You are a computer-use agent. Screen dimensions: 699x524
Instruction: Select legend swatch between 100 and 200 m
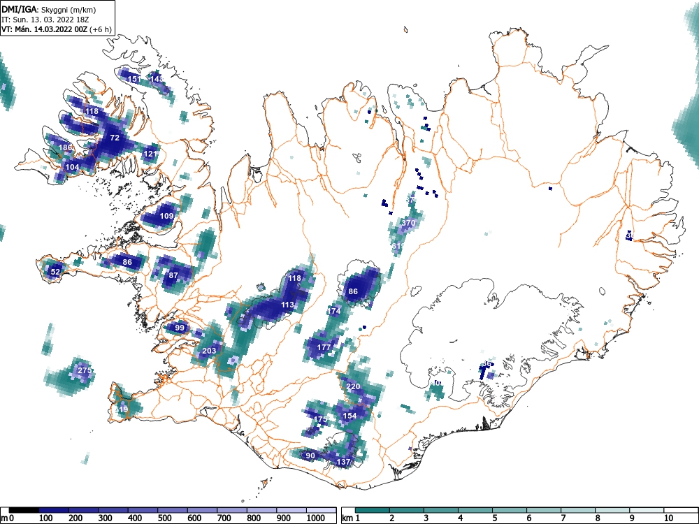tap(54, 510)
